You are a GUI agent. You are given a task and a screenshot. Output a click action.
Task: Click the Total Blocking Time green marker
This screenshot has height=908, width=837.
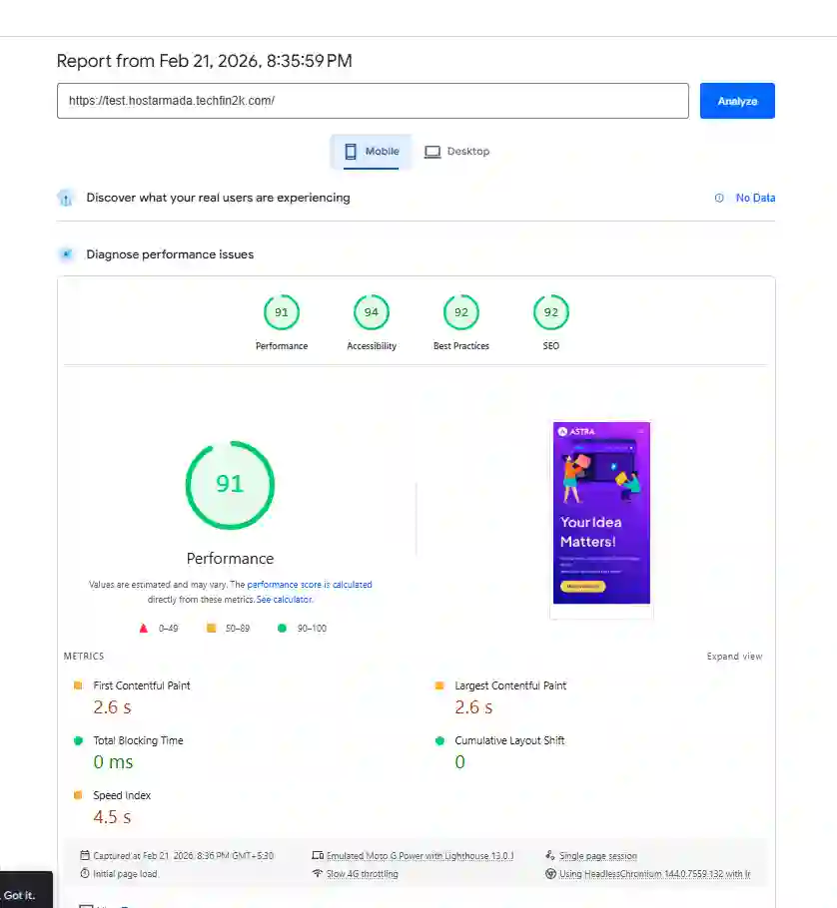[x=78, y=740]
